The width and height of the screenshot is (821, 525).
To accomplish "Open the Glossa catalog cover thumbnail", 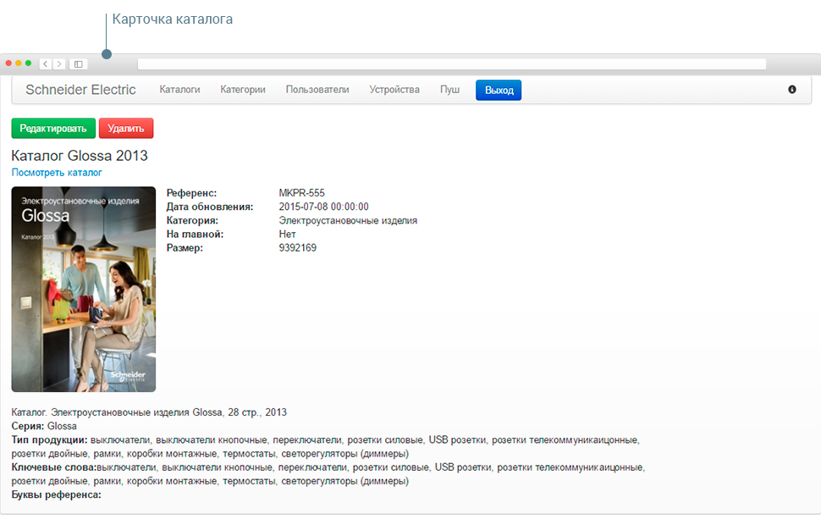I will click(x=84, y=290).
